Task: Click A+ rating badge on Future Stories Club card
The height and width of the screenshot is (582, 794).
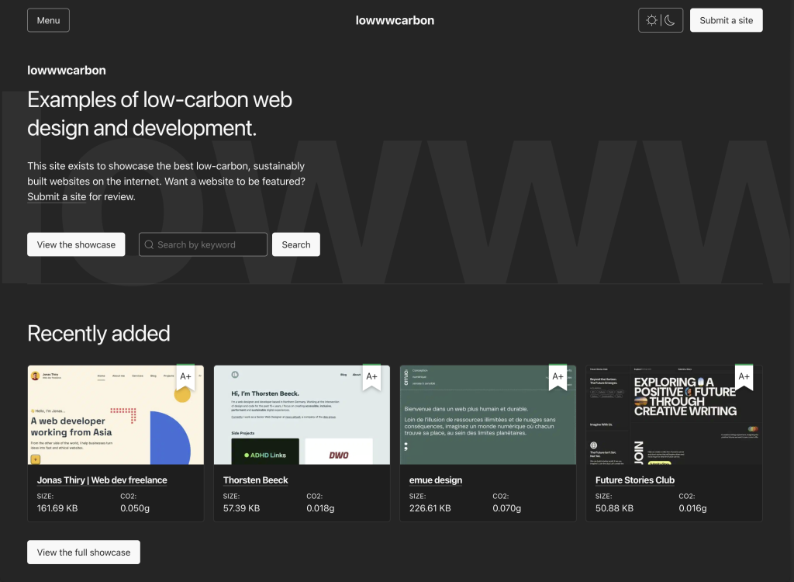Action: (744, 376)
